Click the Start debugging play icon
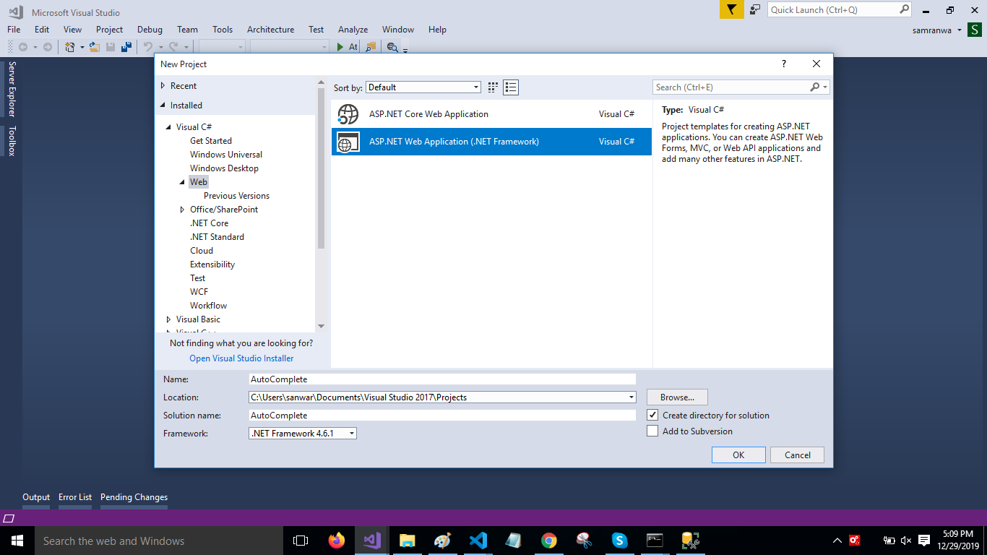Image resolution: width=987 pixels, height=555 pixels. tap(340, 47)
